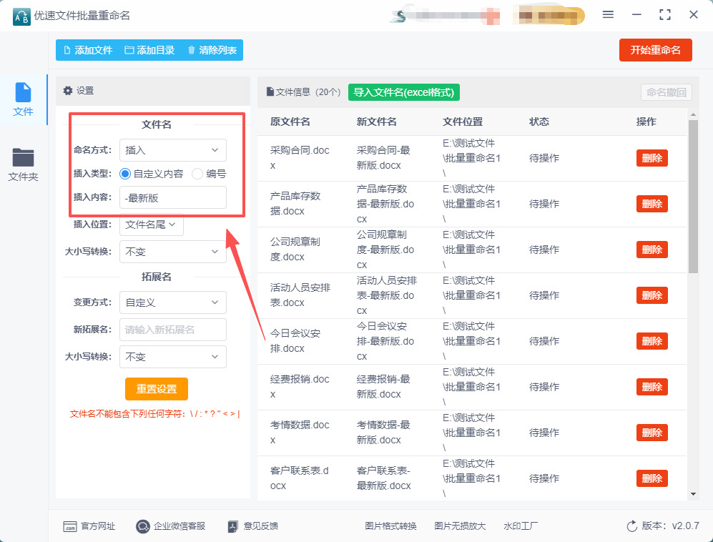
Task: Open the 插入位置 dropdown
Action: [152, 225]
